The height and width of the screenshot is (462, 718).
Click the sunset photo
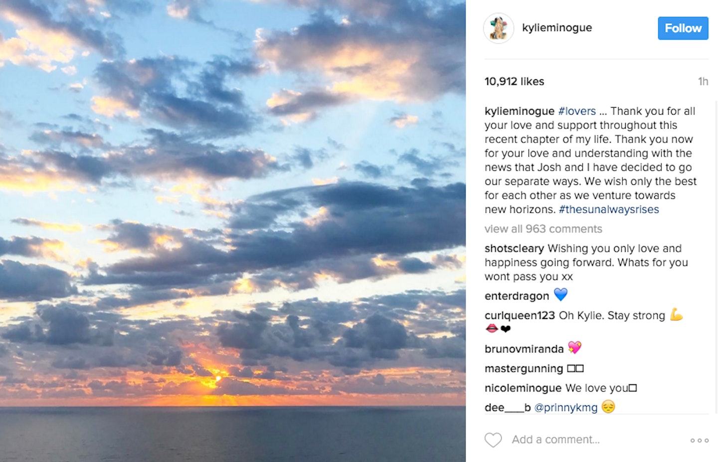pos(233,231)
